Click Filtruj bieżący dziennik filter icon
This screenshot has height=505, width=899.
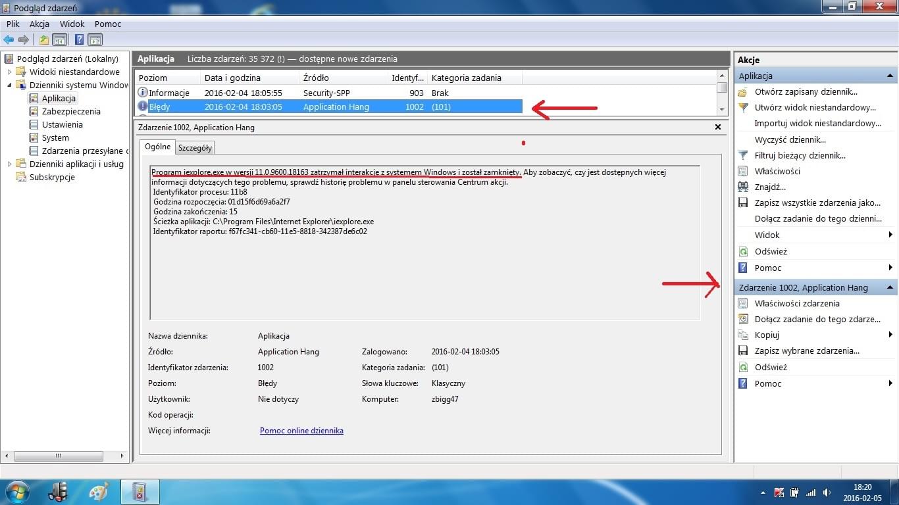(743, 156)
